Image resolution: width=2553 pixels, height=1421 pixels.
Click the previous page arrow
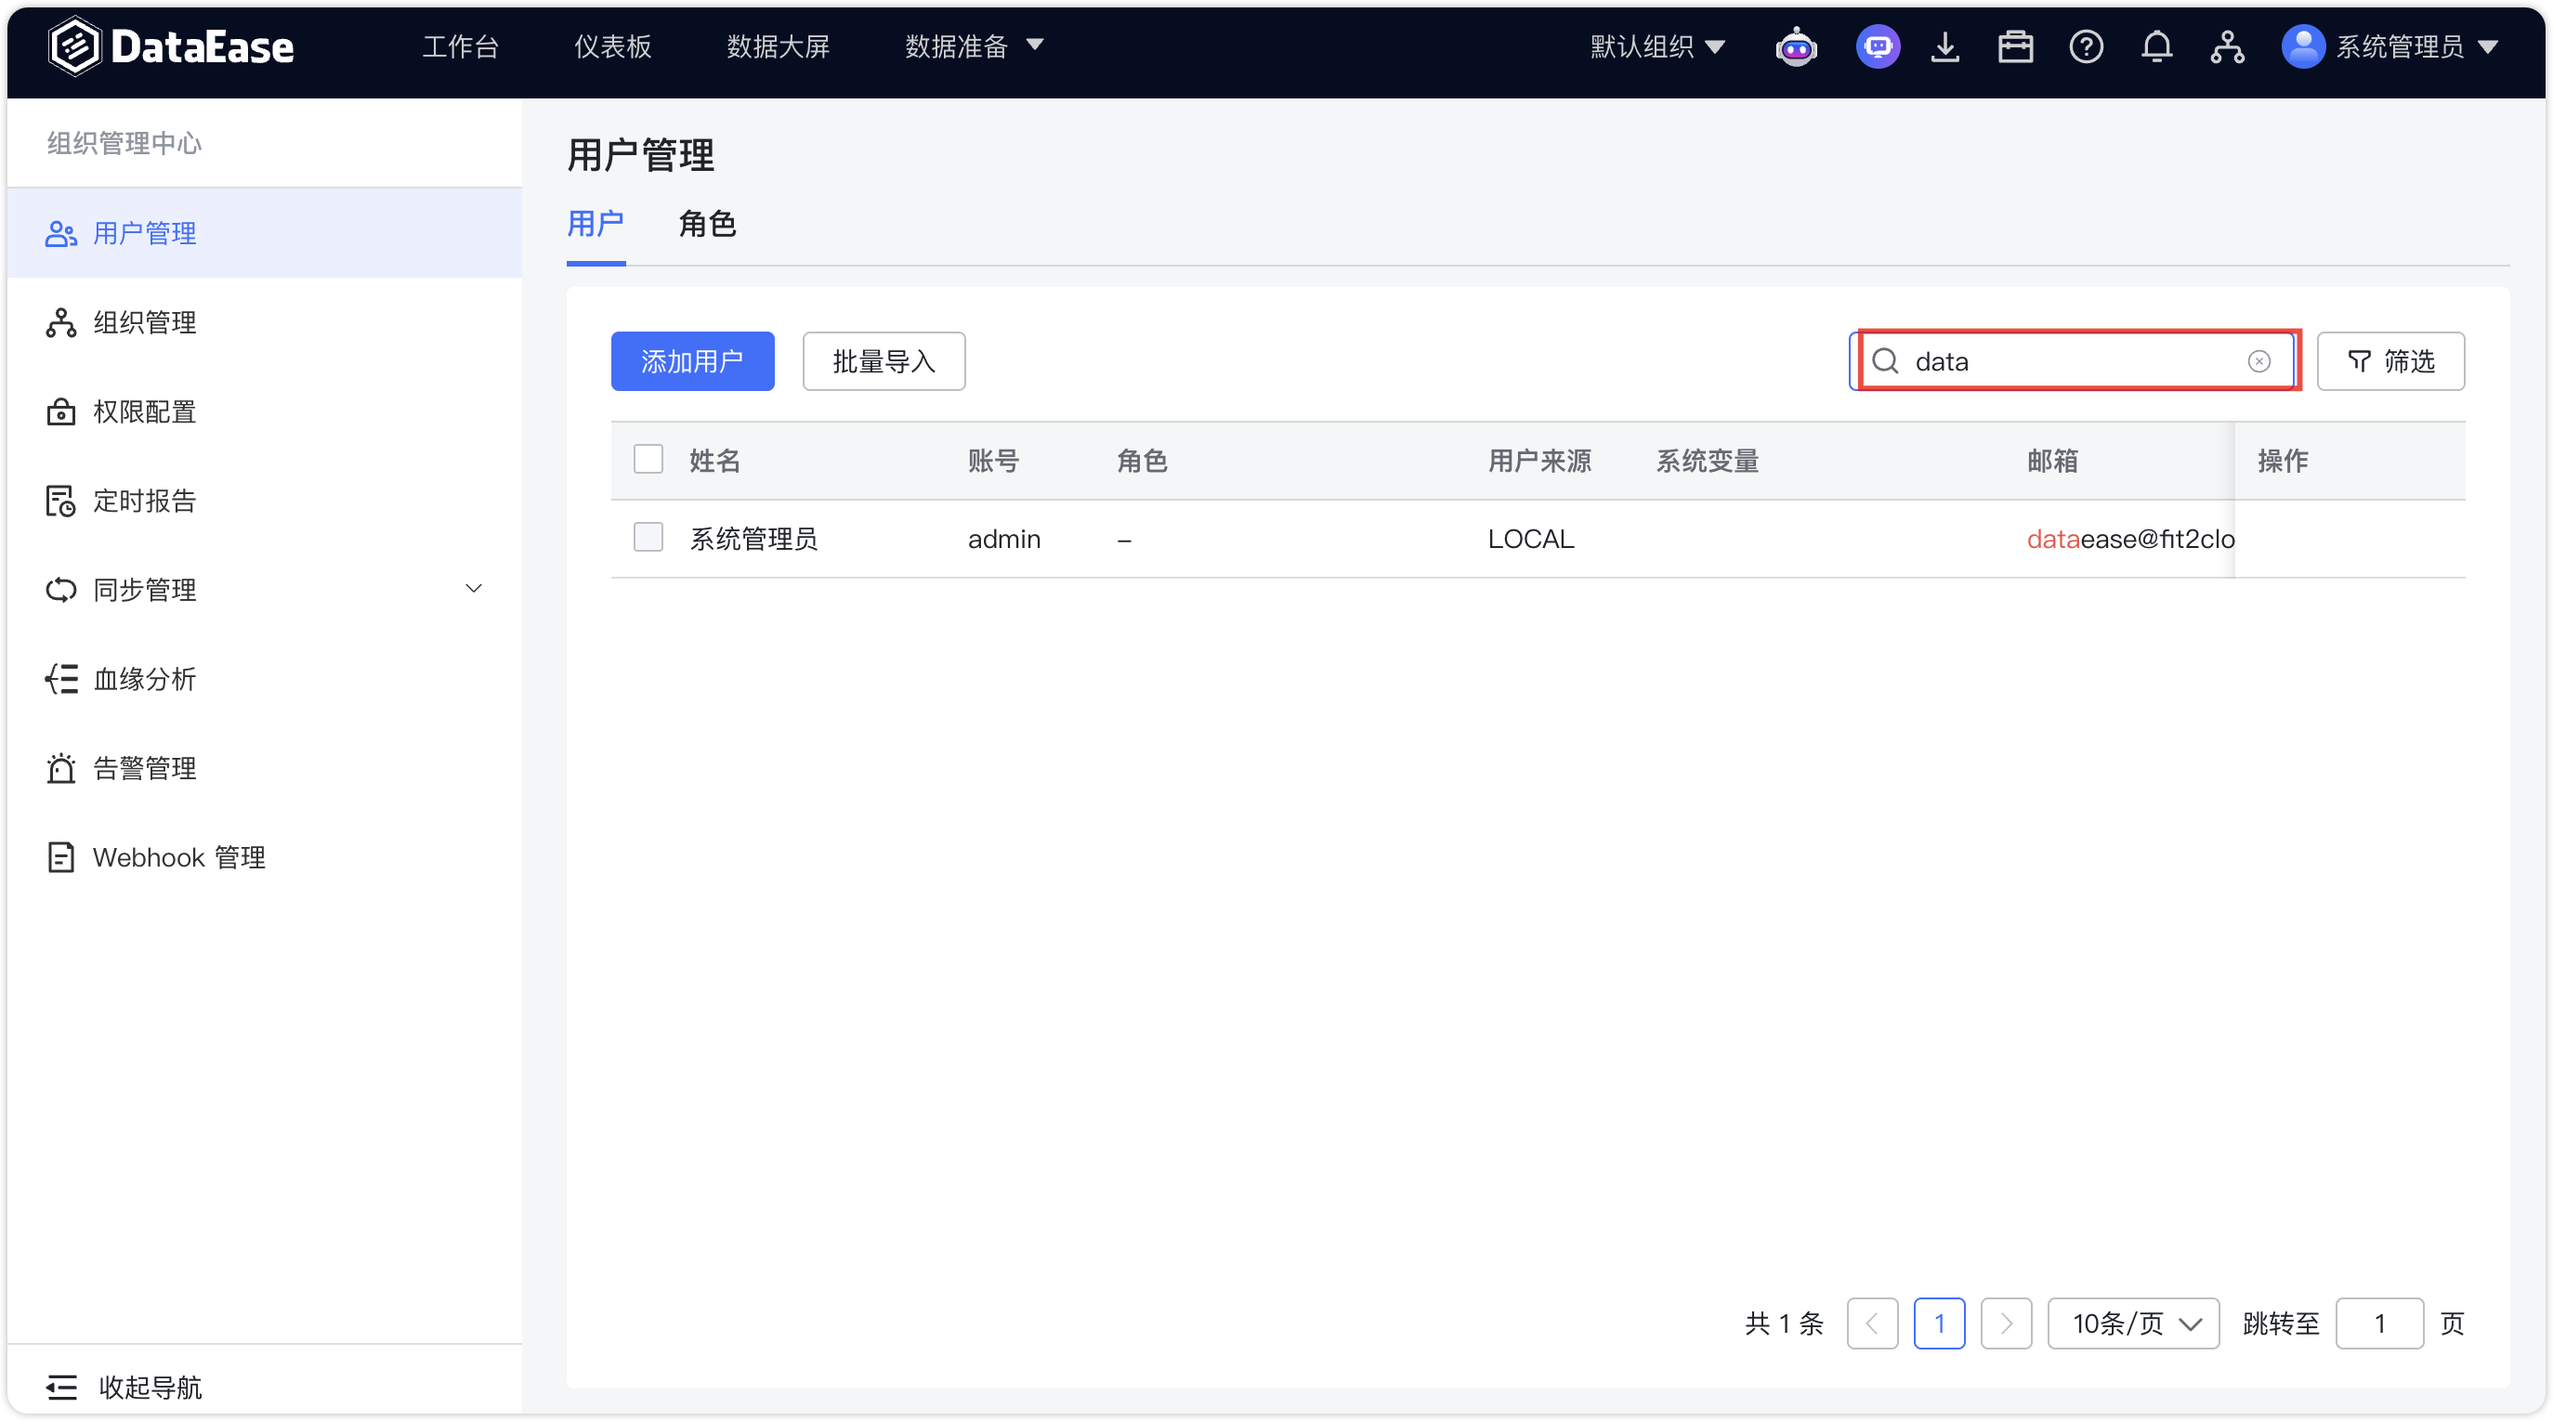point(1872,1323)
